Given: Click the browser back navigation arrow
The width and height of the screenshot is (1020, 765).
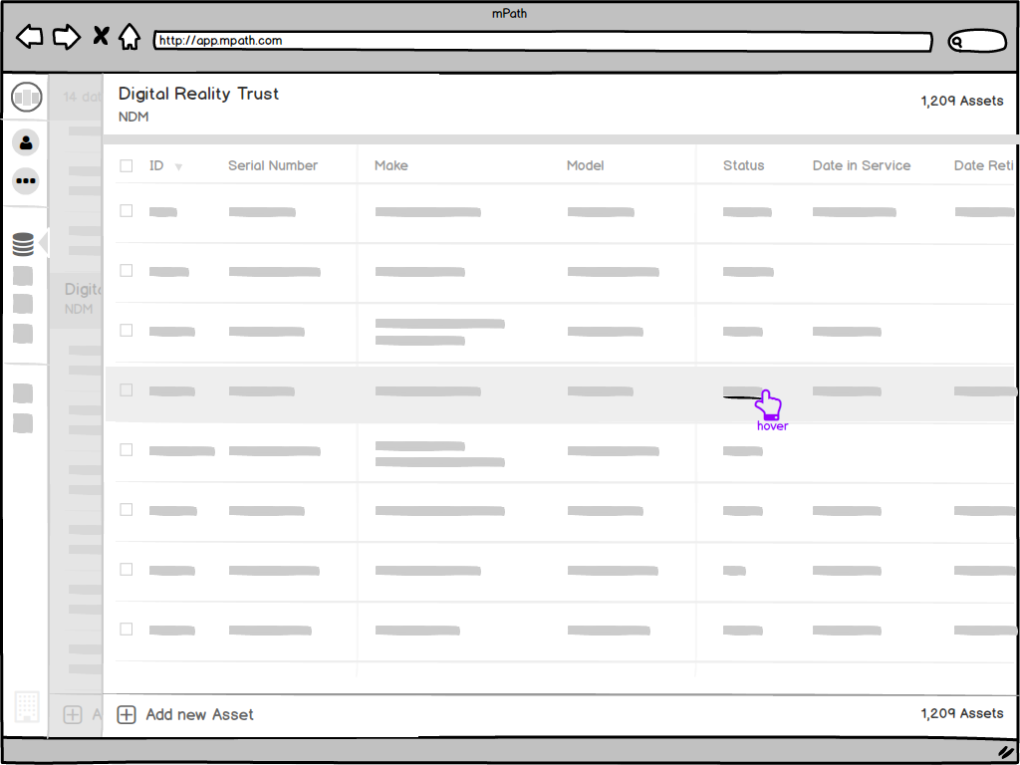Looking at the screenshot, I should click(29, 36).
